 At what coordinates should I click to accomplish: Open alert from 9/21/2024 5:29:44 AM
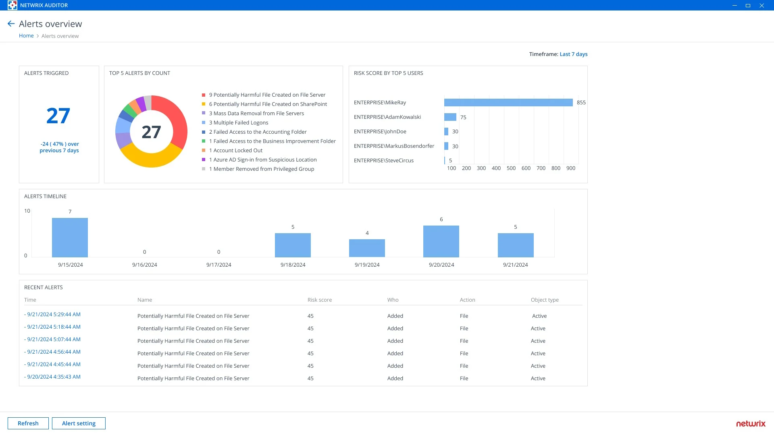coord(52,314)
